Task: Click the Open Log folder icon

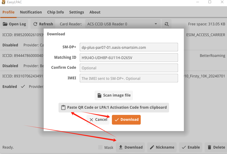Action: coord(5,24)
